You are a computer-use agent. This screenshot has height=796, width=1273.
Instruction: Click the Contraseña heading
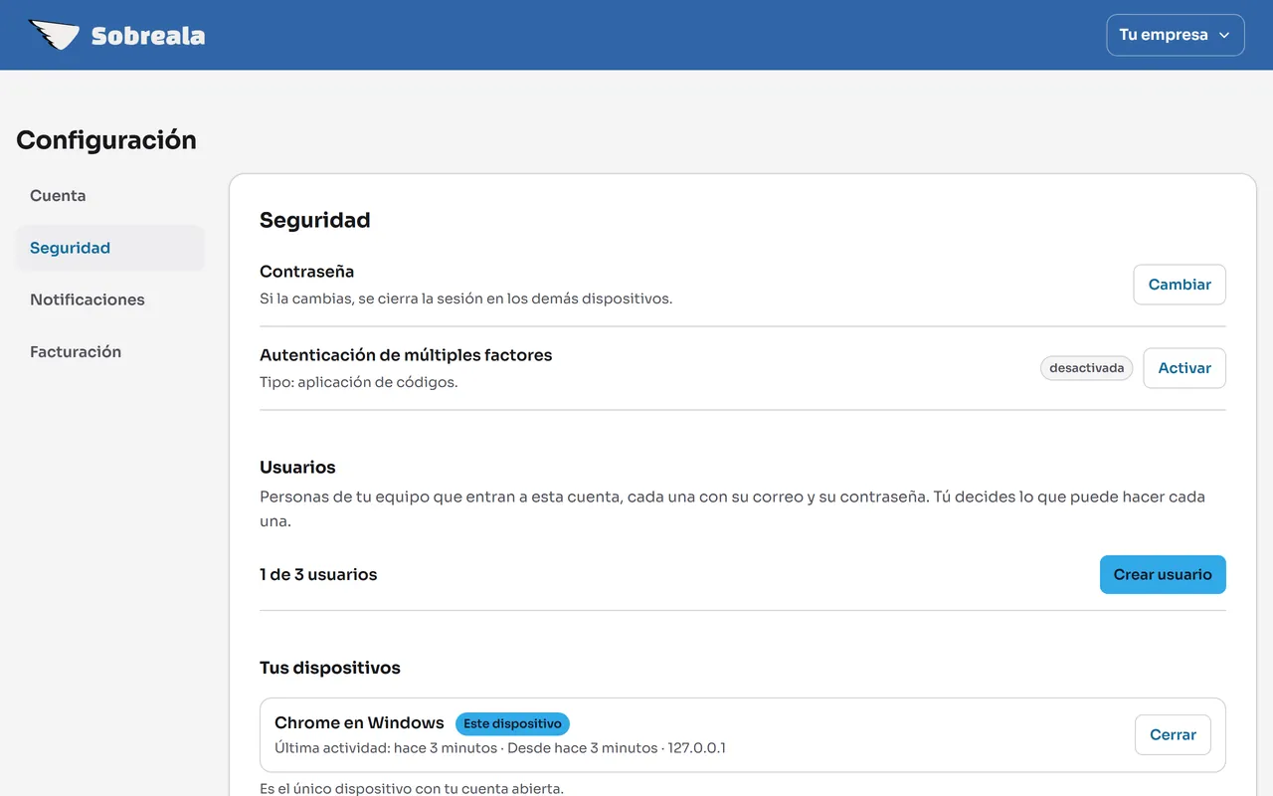pos(306,272)
